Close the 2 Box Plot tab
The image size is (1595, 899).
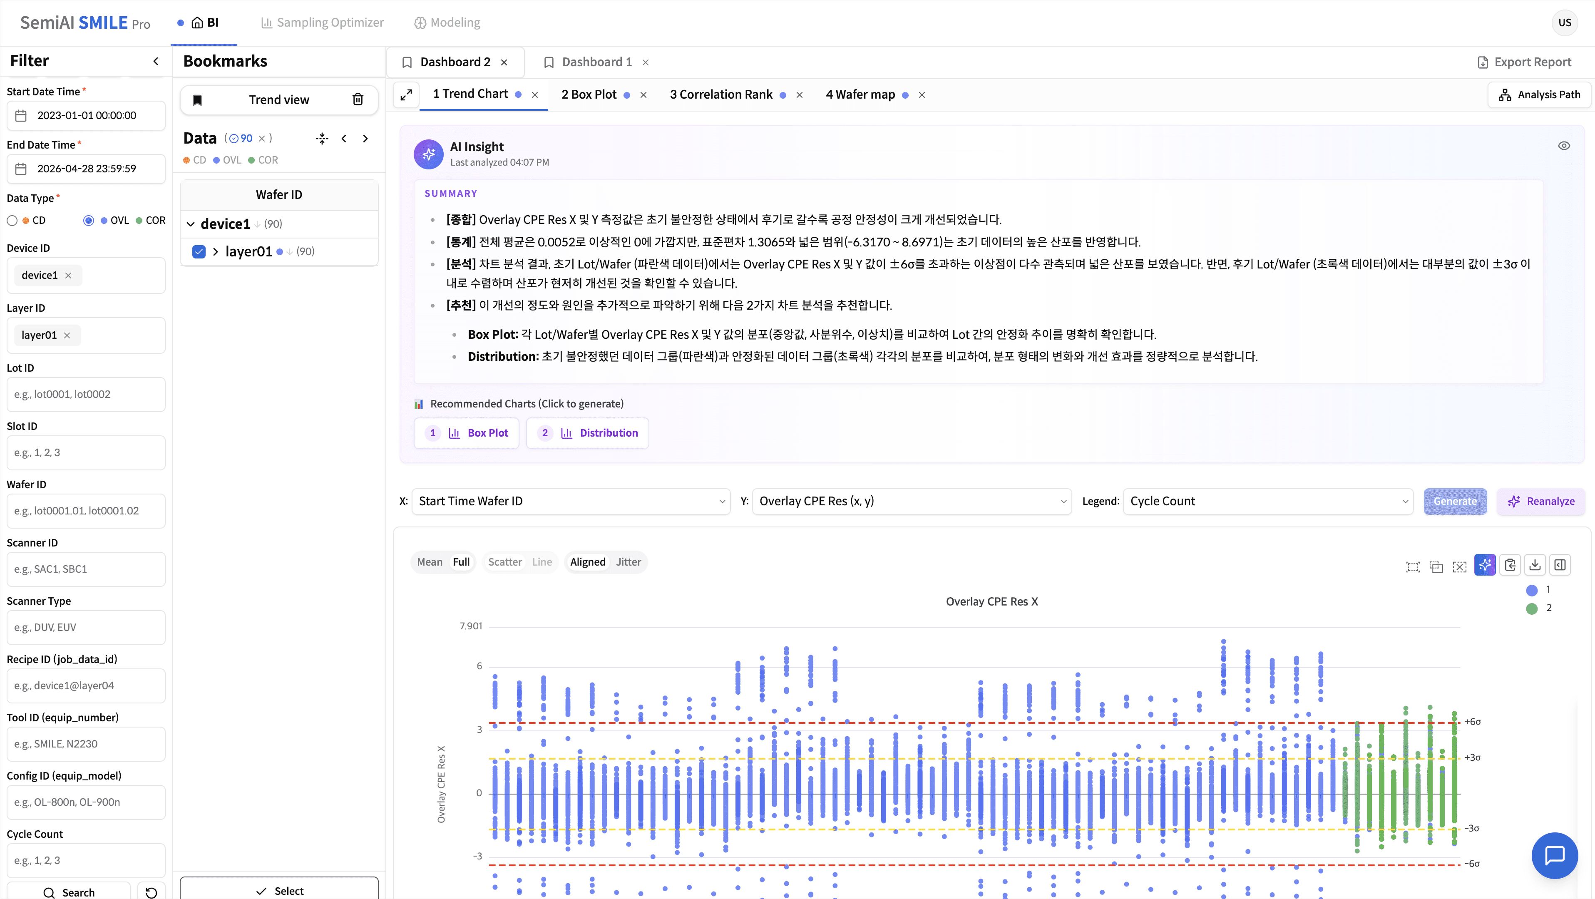click(643, 95)
